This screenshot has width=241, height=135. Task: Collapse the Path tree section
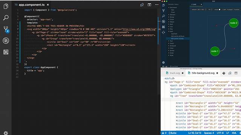(x=171, y=31)
